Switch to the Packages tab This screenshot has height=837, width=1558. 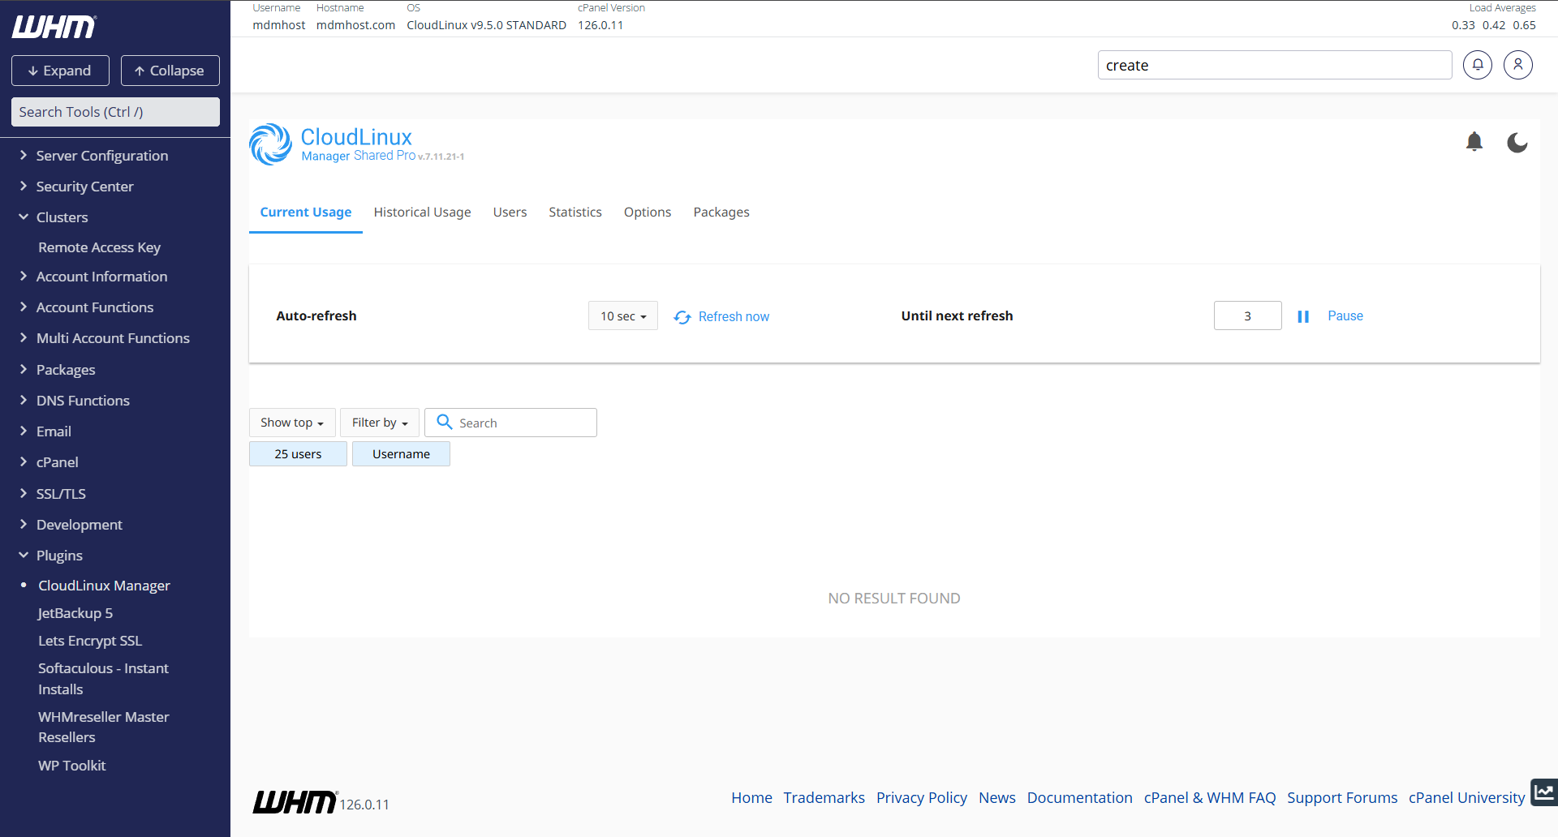coord(721,212)
